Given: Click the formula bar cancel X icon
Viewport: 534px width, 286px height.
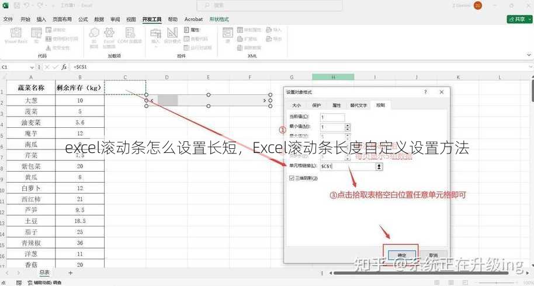Looking at the screenshot, I should click(x=47, y=67).
